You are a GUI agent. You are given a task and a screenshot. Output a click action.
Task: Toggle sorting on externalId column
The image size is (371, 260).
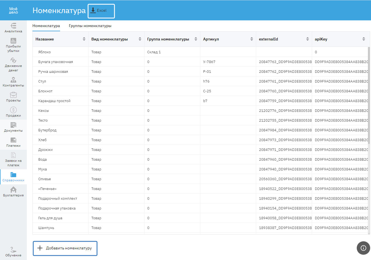click(308, 39)
